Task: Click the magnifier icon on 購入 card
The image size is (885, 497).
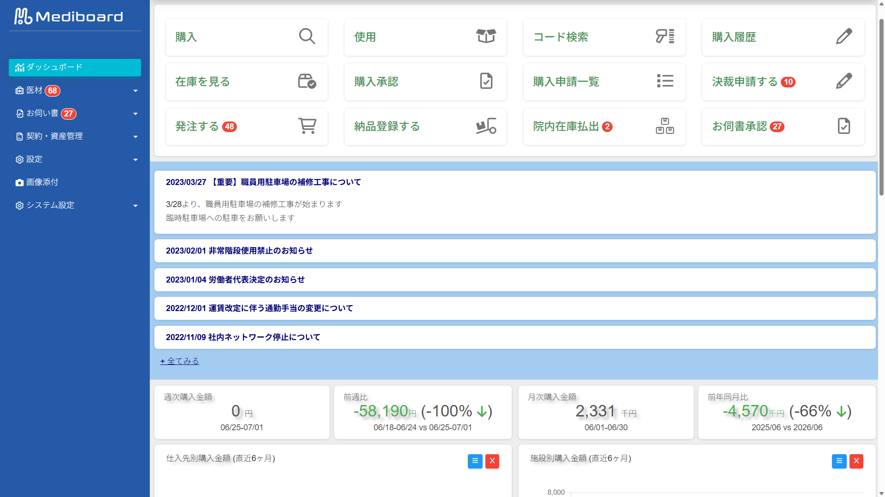Action: coord(307,36)
